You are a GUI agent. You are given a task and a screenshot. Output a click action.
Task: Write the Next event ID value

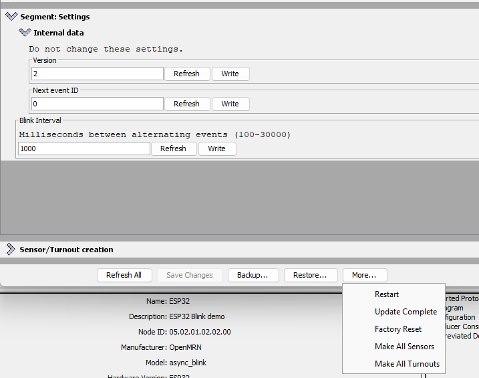(x=230, y=104)
